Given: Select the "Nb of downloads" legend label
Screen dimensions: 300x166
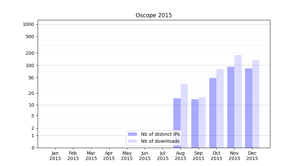Looking at the screenshot, I should (160, 141).
